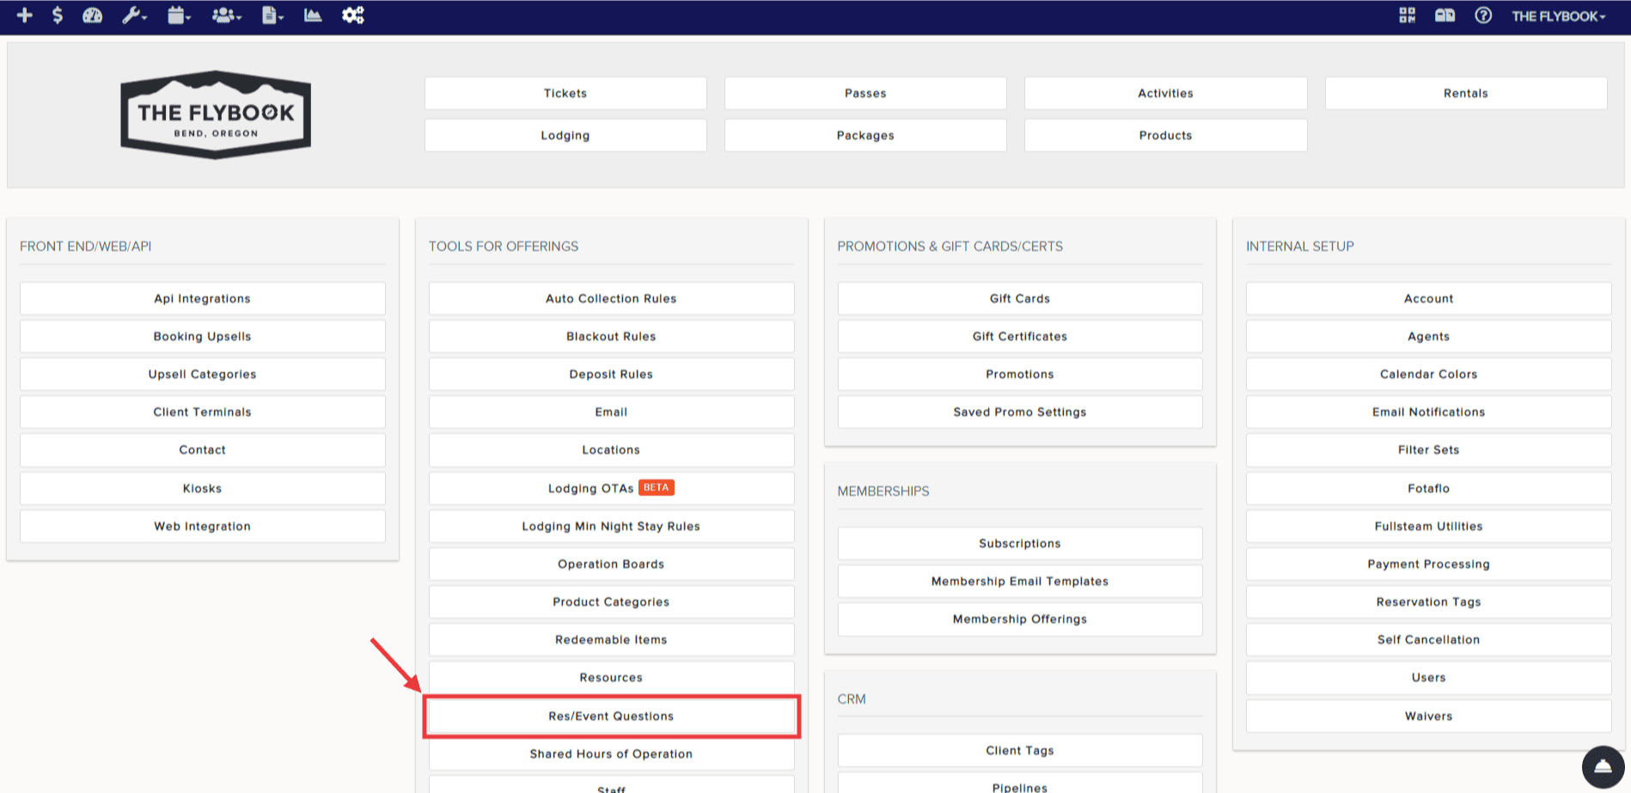Open Payment Processing
This screenshot has width=1631, height=793.
click(x=1429, y=564)
